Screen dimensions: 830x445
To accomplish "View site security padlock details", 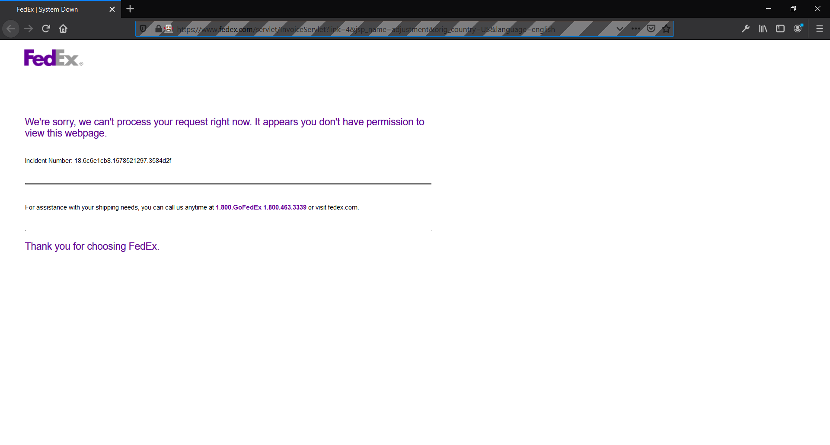I will pos(159,29).
